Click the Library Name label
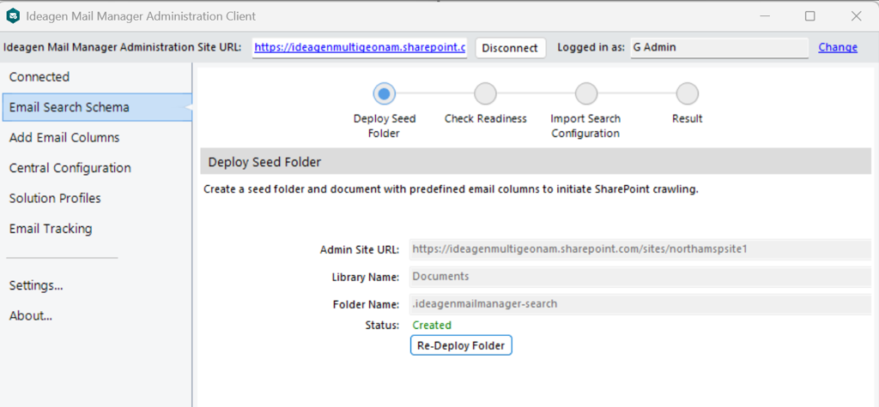This screenshot has height=407, width=879. point(365,277)
